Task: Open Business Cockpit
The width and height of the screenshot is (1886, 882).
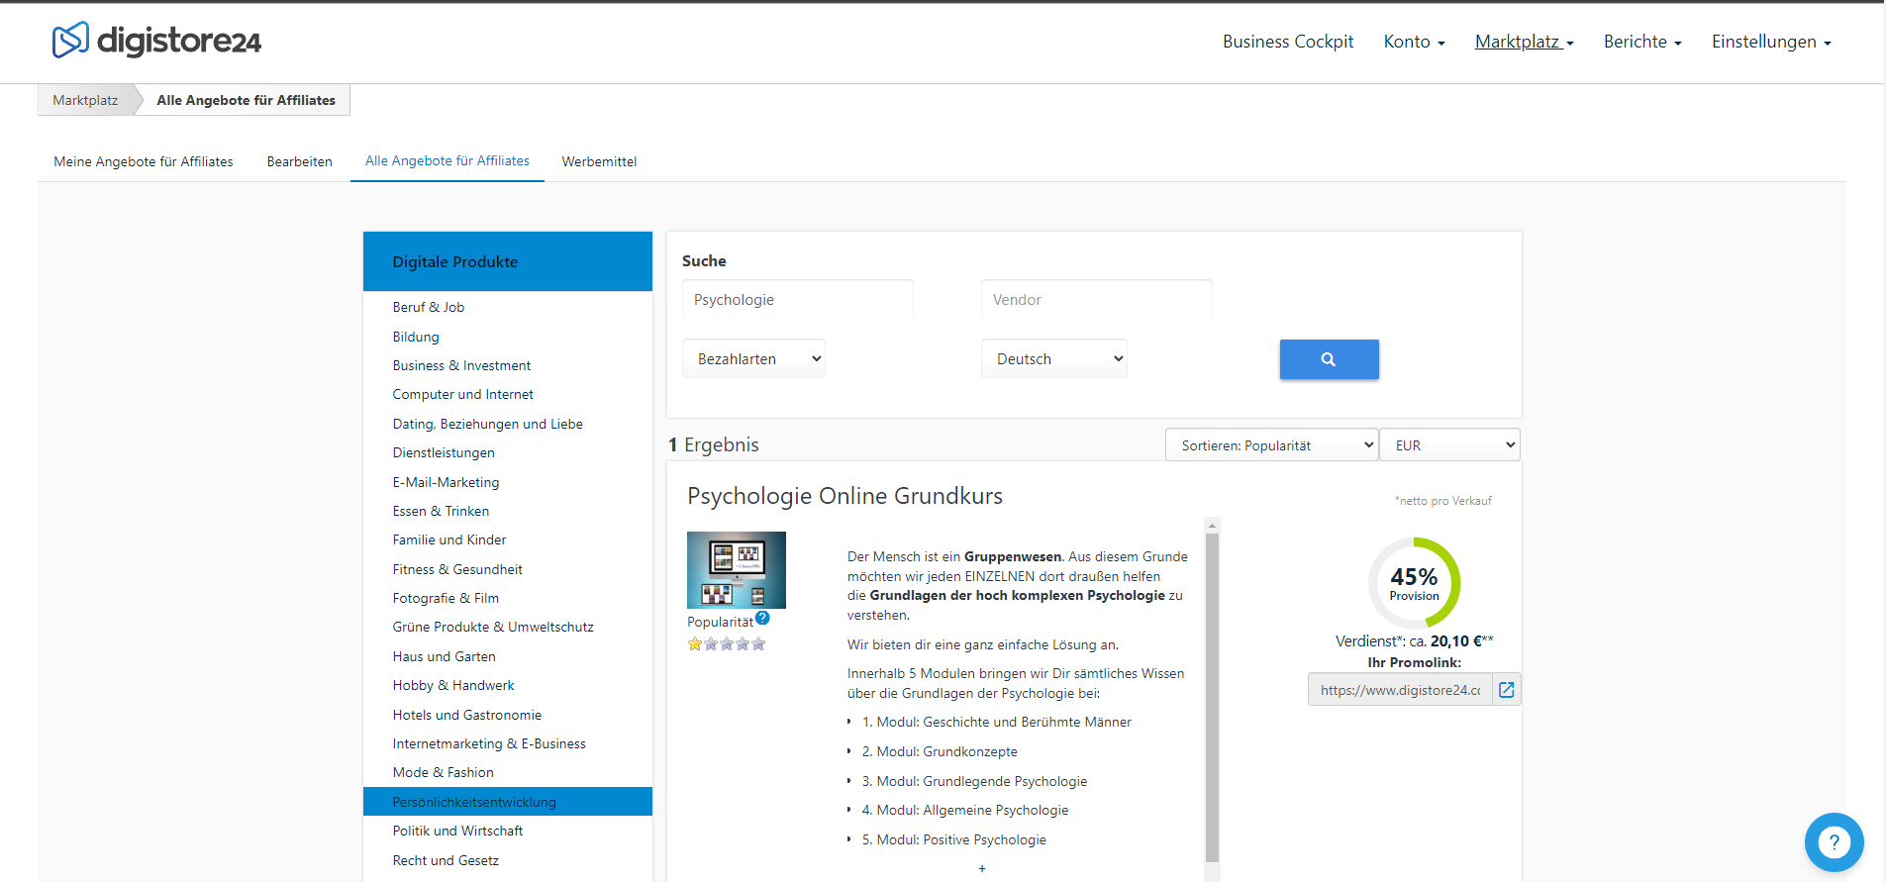Action: click(1288, 42)
